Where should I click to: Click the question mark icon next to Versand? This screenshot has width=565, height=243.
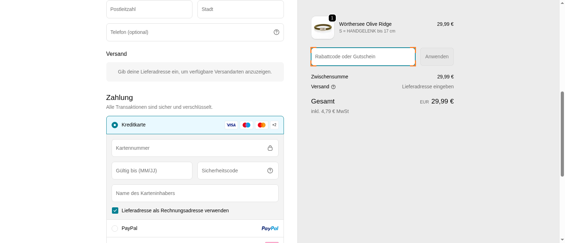click(333, 87)
